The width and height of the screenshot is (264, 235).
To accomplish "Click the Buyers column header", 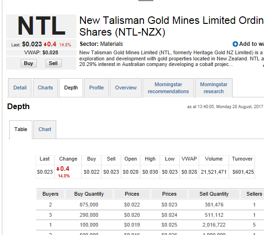I will tap(50, 194).
